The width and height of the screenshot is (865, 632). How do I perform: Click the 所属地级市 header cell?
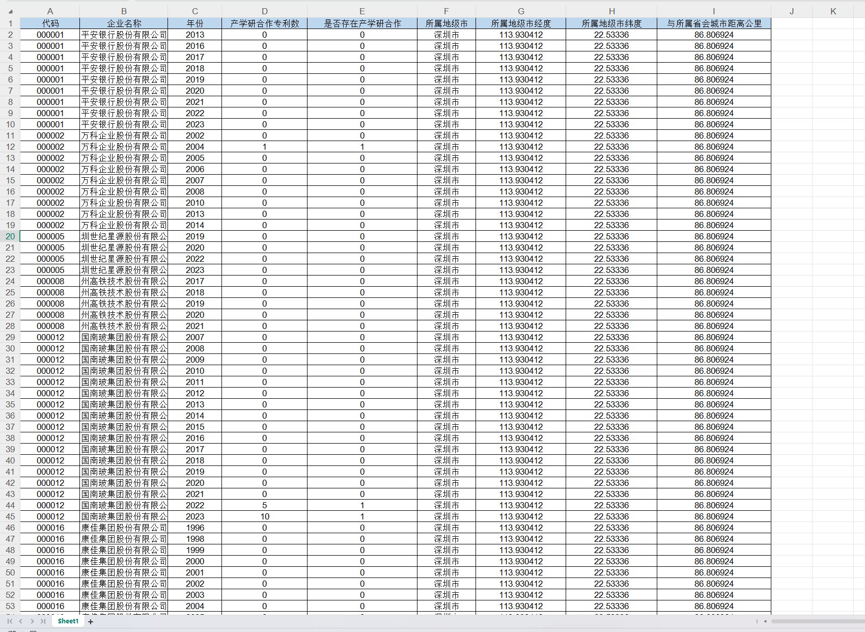(447, 23)
